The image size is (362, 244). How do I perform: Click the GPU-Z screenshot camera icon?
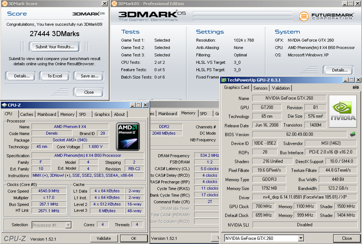(x=355, y=87)
